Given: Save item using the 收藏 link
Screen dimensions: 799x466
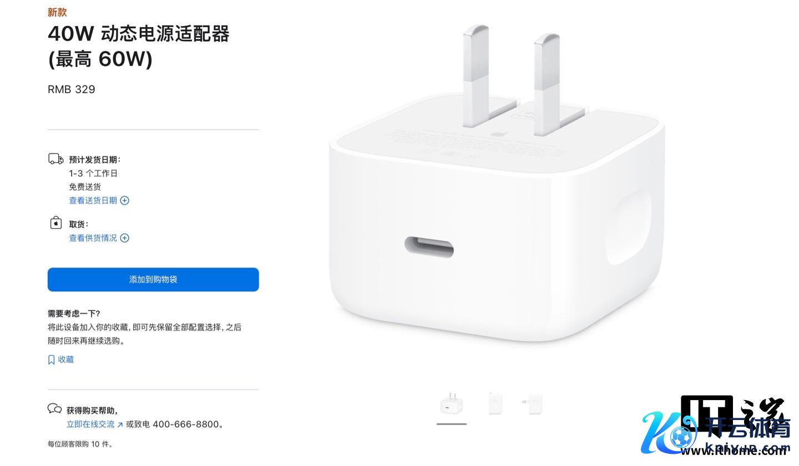Looking at the screenshot, I should [x=66, y=360].
